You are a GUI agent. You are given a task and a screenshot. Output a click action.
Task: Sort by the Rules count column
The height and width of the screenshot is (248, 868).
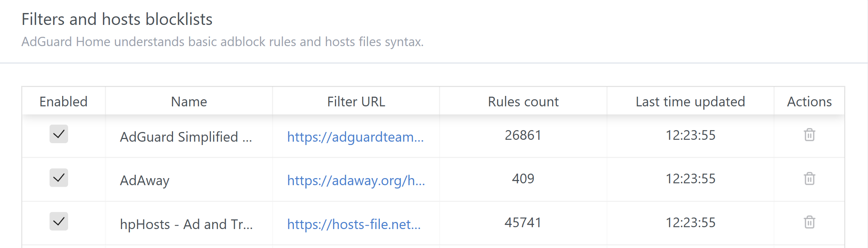pos(523,102)
